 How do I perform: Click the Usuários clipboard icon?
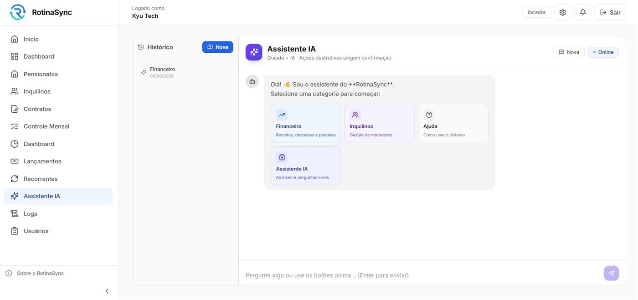pos(15,231)
